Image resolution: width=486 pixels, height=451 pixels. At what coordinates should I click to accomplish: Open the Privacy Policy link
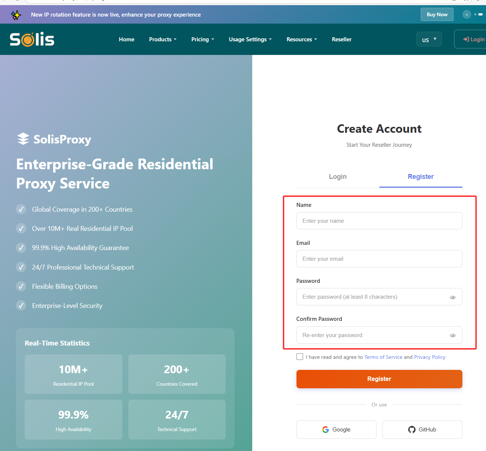click(x=430, y=357)
